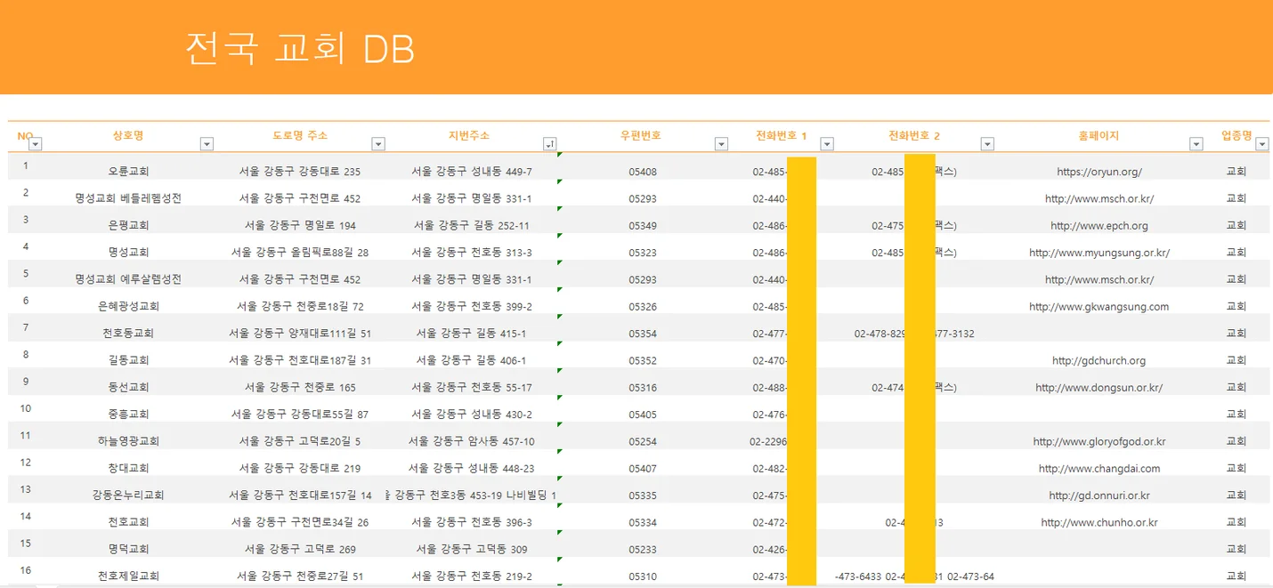Select the address cell 서울 강동구 고덕로 269
Viewport: 1273px width, 588px height.
(300, 550)
